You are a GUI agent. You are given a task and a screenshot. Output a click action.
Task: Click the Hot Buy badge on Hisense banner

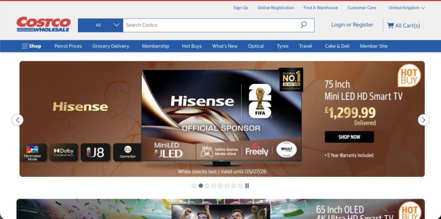click(409, 75)
